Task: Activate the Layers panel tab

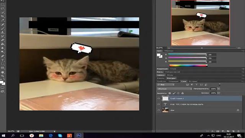Action: [184, 81]
